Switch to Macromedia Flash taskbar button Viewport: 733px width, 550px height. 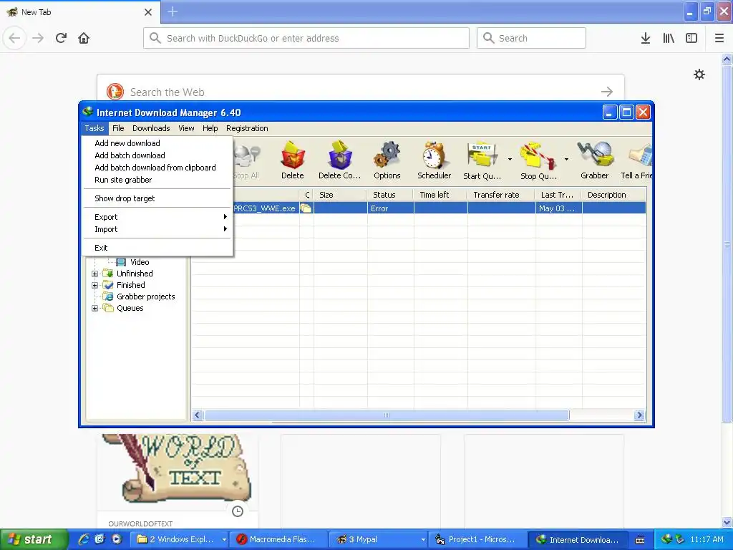click(278, 539)
